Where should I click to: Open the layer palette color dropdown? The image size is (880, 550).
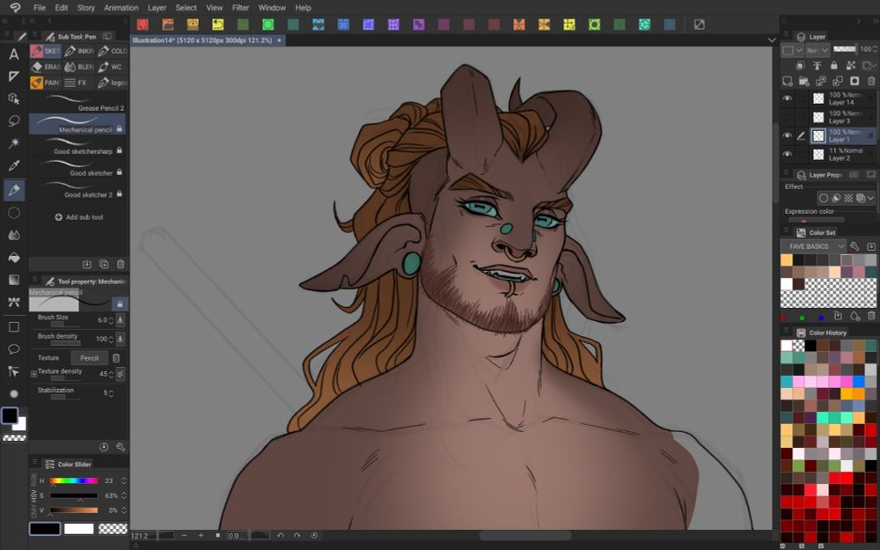(x=793, y=50)
